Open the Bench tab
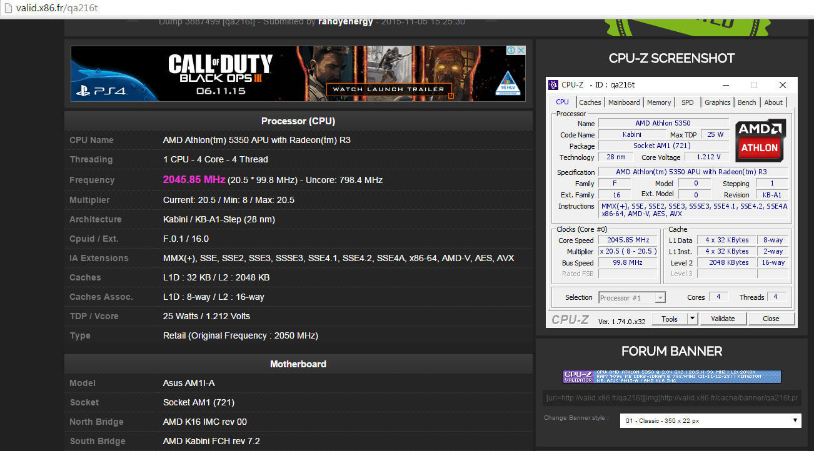This screenshot has height=451, width=814. pos(746,102)
